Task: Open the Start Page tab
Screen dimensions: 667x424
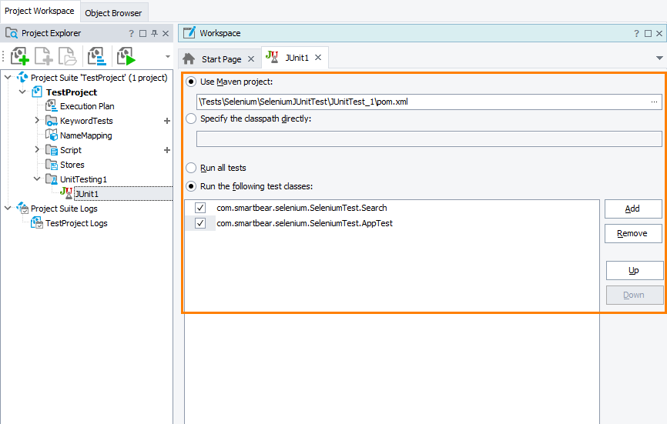Action: pyautogui.click(x=221, y=59)
